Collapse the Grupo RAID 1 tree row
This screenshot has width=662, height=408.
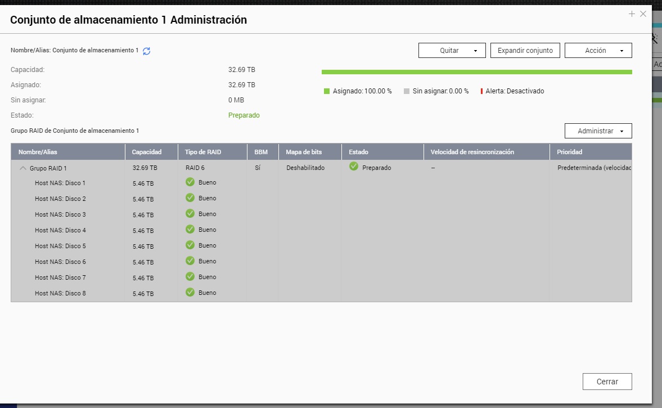pos(23,168)
